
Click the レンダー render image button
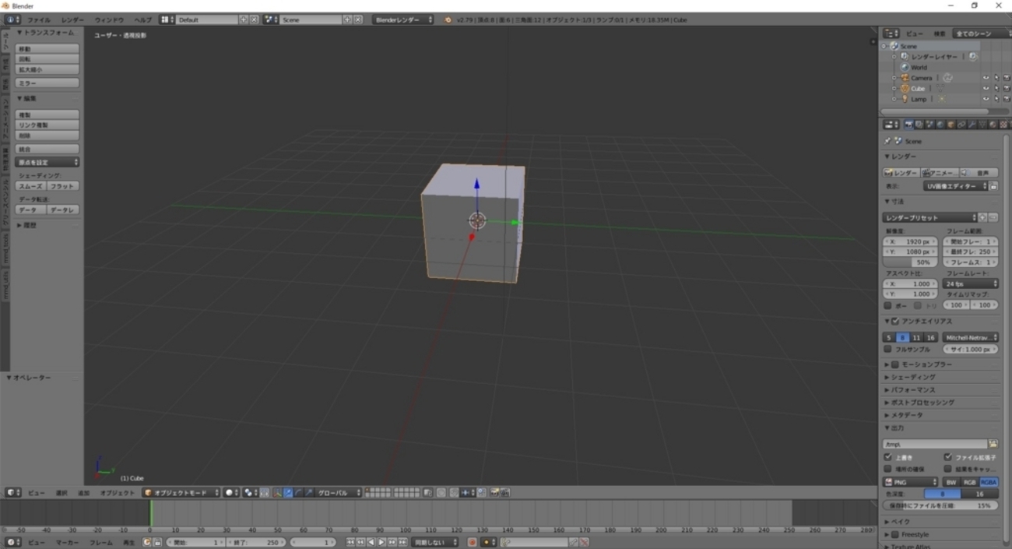[901, 173]
